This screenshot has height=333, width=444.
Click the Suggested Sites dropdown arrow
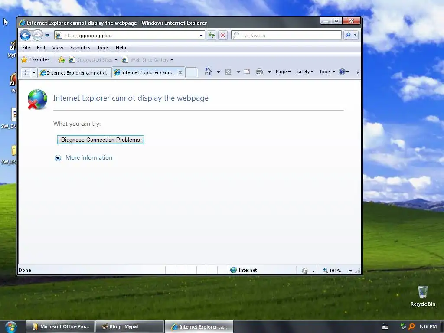pyautogui.click(x=116, y=60)
